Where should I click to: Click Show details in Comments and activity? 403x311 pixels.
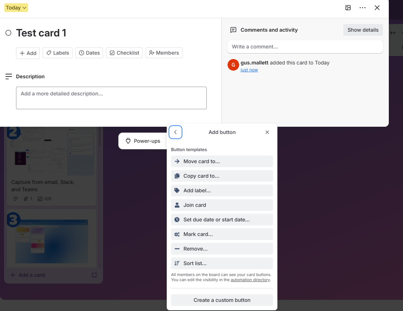click(x=363, y=30)
